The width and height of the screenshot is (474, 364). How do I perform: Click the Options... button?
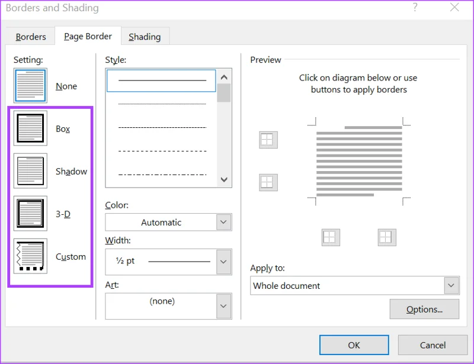coord(424,309)
